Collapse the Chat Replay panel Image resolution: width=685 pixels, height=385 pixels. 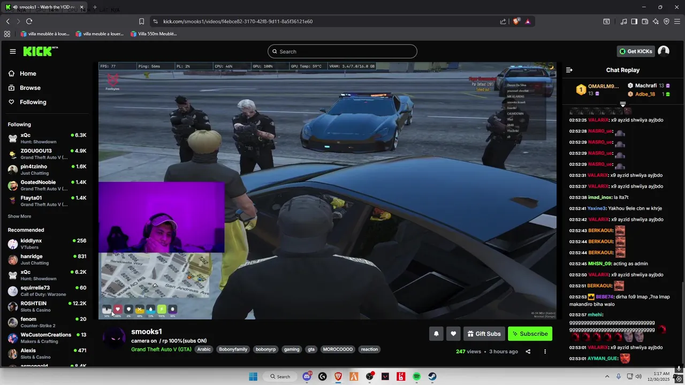[569, 70]
